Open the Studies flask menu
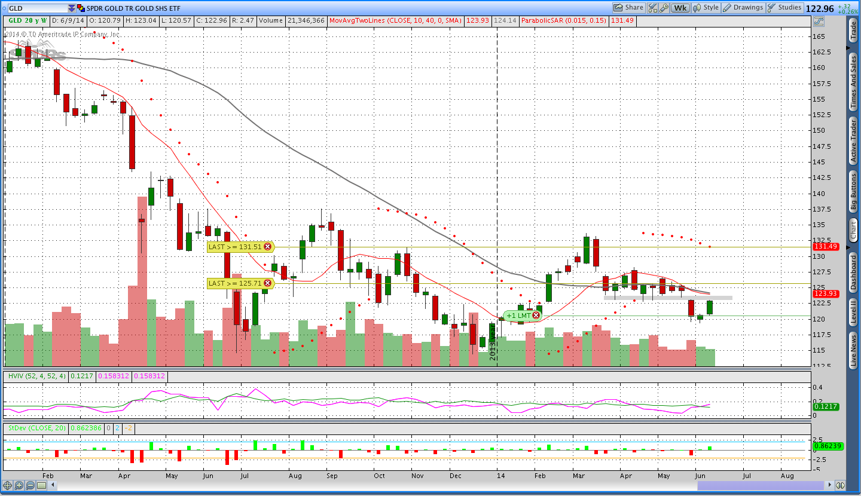This screenshot has height=496, width=861. 785,8
